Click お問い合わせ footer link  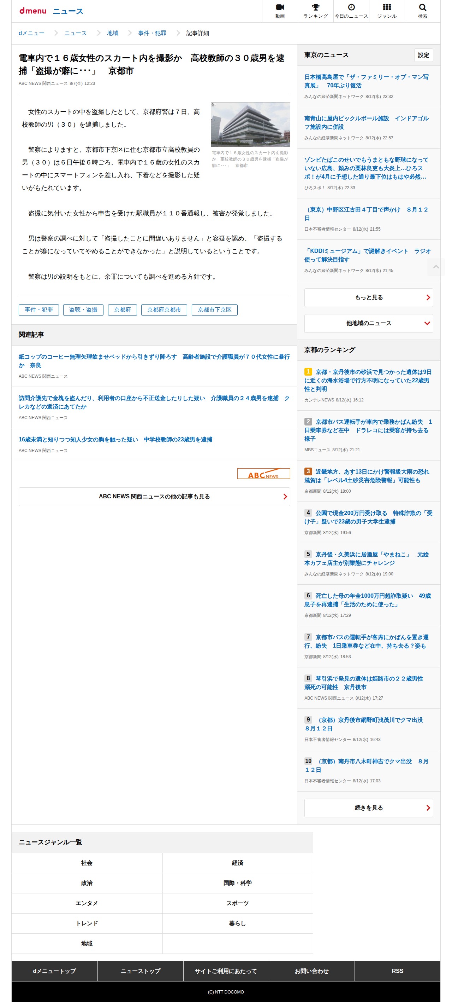tap(312, 971)
